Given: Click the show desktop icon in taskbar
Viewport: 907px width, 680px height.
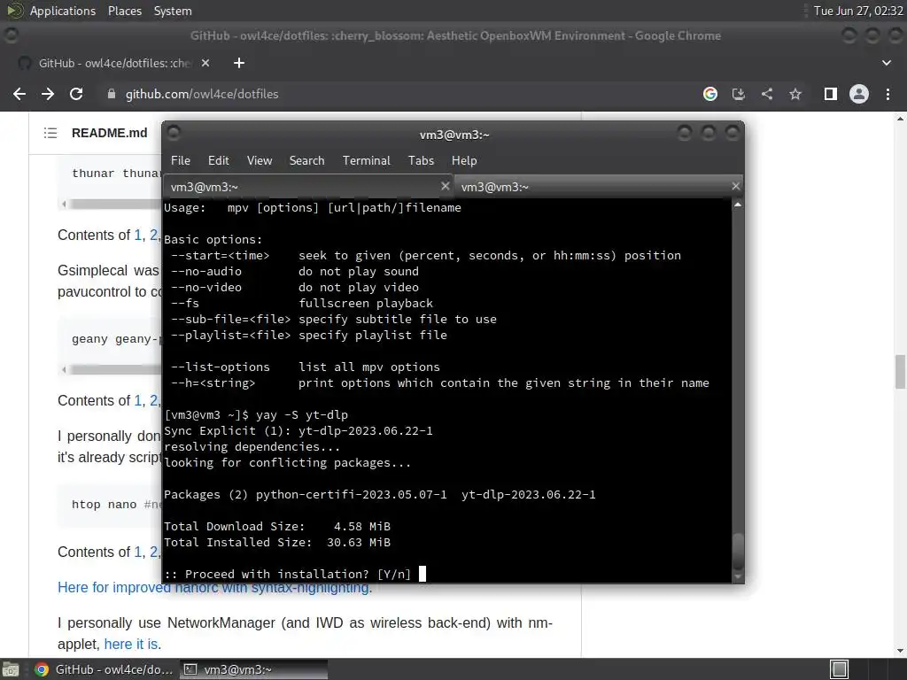Looking at the screenshot, I should (x=11, y=669).
